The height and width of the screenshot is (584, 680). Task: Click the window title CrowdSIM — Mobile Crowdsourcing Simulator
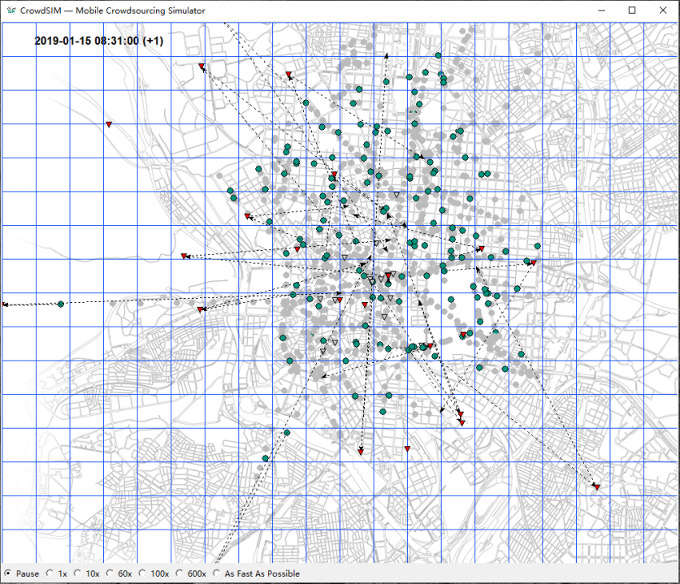113,11
